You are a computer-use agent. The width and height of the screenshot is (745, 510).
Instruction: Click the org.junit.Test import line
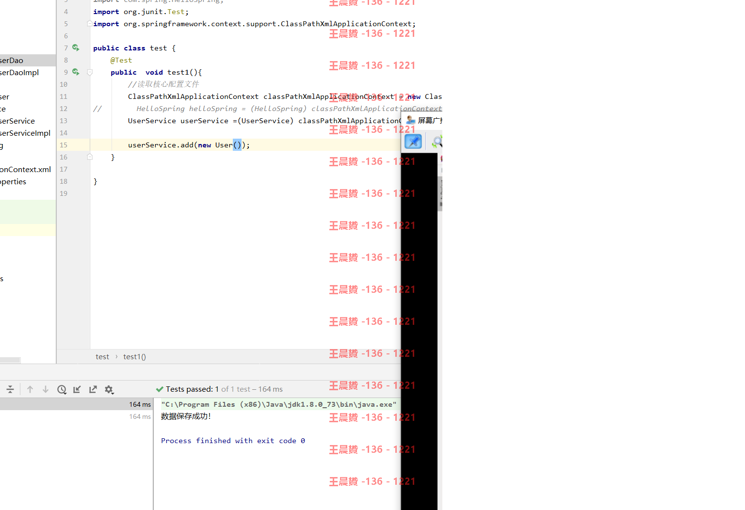141,12
